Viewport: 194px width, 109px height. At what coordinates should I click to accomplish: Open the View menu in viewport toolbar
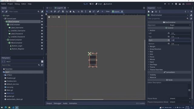108,12
